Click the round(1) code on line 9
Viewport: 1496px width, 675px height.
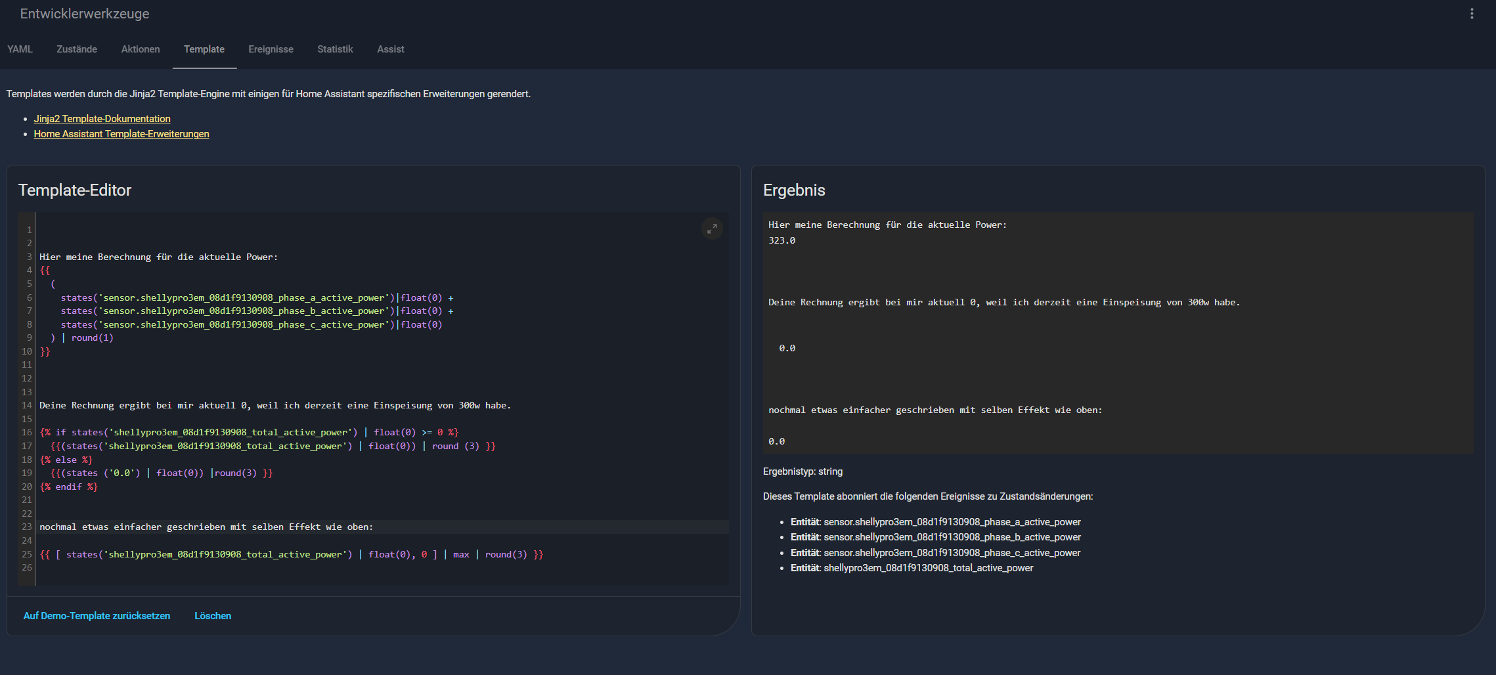[92, 338]
